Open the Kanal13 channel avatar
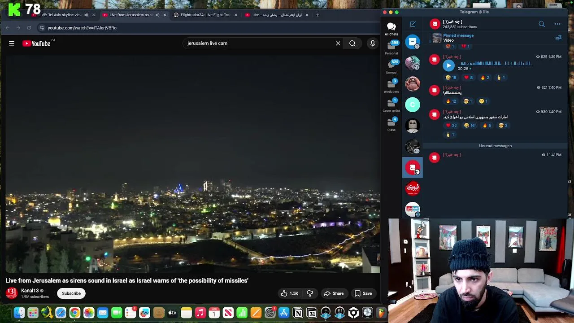This screenshot has height=323, width=574. (11, 293)
